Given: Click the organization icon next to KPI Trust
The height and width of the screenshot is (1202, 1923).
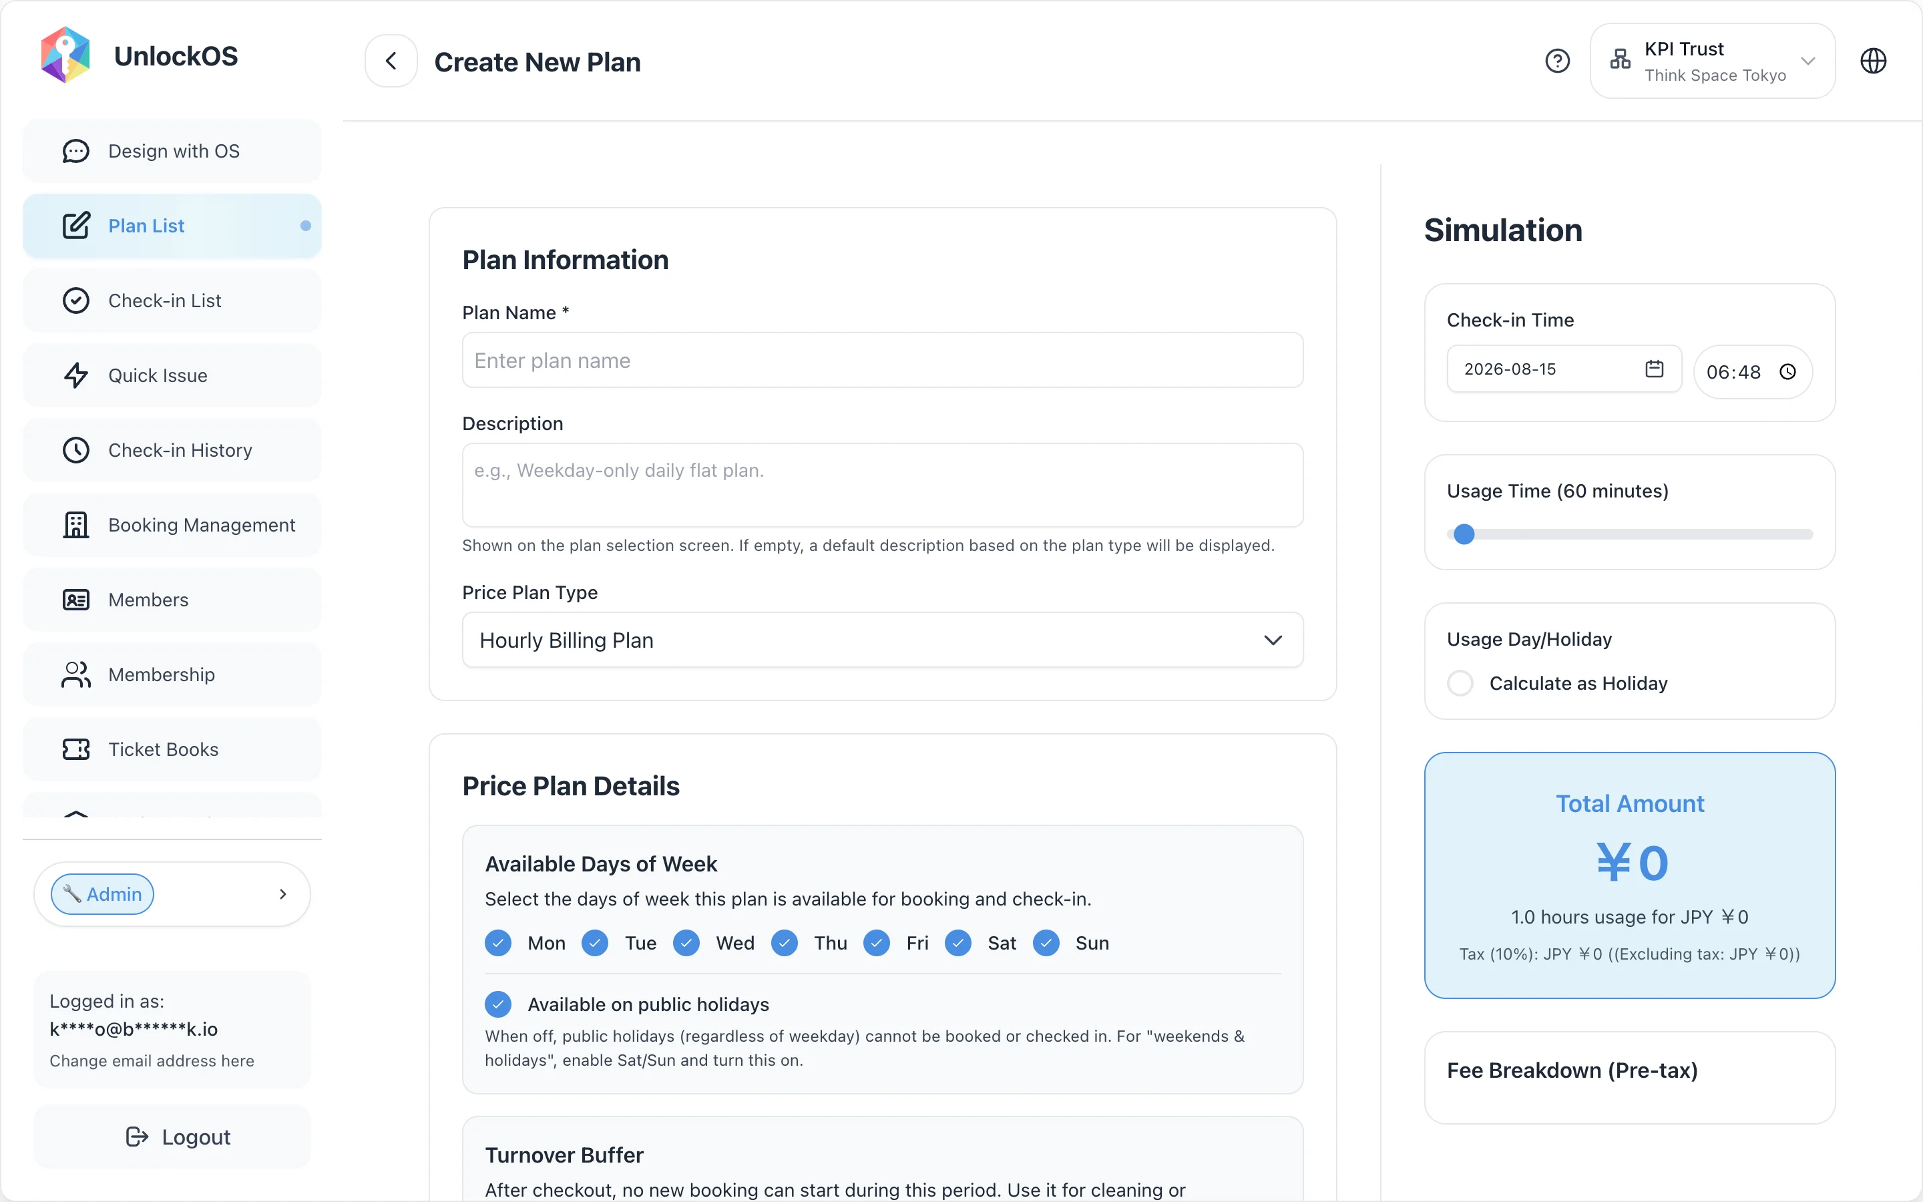Looking at the screenshot, I should [1621, 59].
